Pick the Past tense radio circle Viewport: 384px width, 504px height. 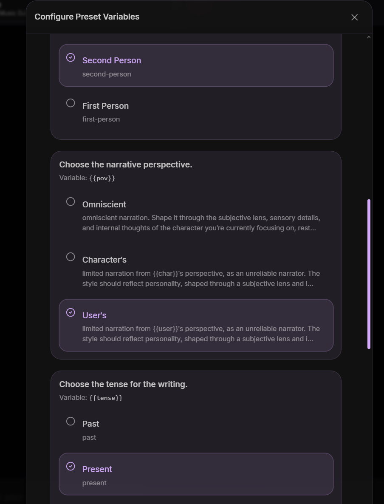[x=71, y=421]
